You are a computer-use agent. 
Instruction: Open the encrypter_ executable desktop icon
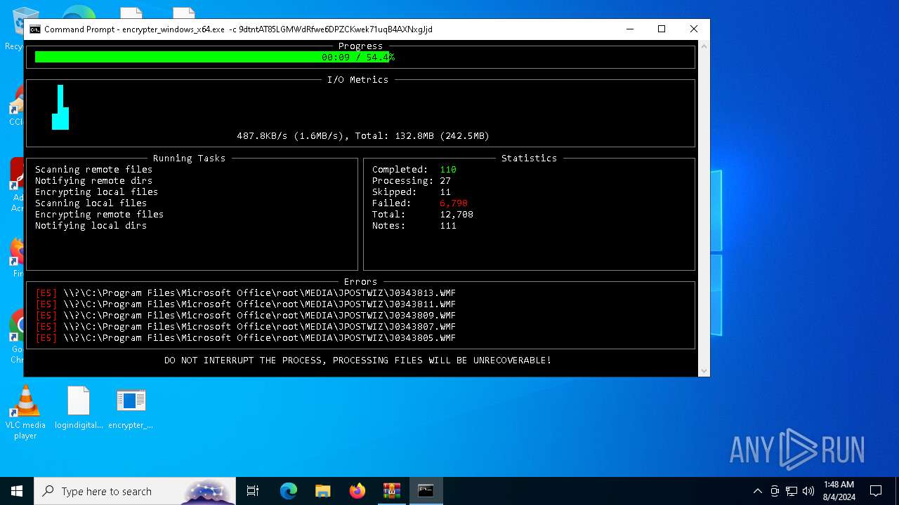coord(131,408)
